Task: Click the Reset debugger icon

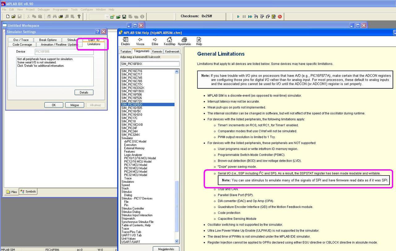Action: [x=274, y=16]
